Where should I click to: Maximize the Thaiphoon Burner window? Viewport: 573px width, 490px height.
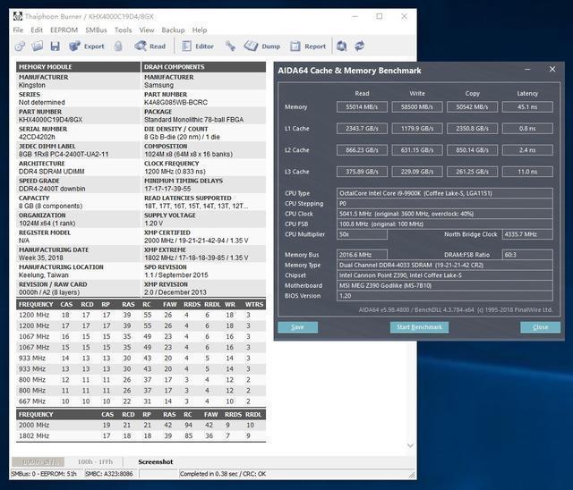point(380,16)
